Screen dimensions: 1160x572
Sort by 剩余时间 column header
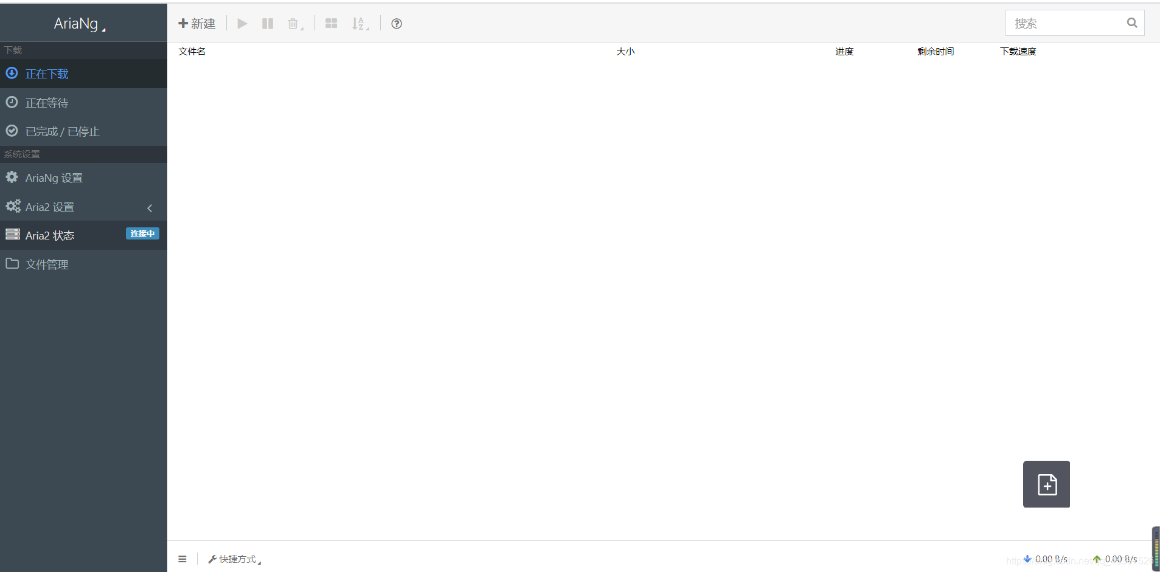tap(936, 52)
